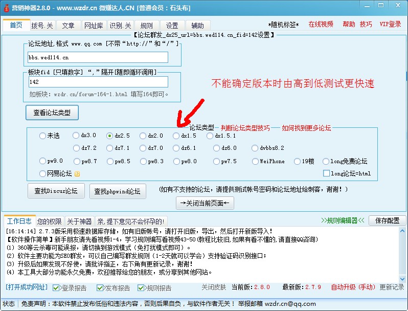Choose the dz7.1 radio button
The width and height of the screenshot is (408, 311).
(118, 148)
